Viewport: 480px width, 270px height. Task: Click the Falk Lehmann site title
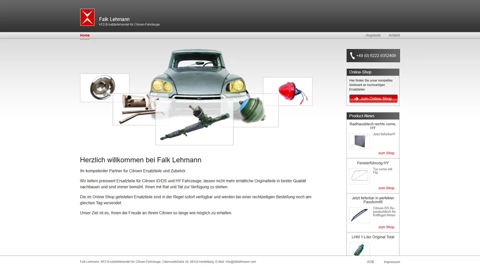pos(114,19)
